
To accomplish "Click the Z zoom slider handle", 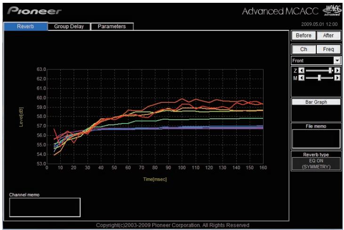I will [330, 70].
